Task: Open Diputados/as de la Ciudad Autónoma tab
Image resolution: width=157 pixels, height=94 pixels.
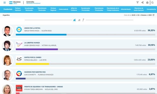Action: [113, 9]
